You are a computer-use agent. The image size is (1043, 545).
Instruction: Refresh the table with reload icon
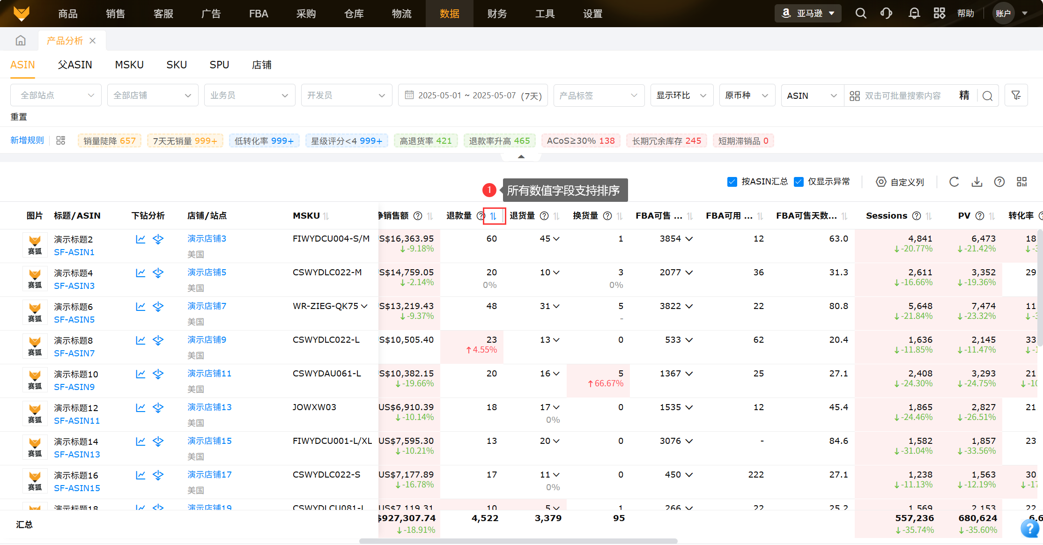pyautogui.click(x=954, y=182)
